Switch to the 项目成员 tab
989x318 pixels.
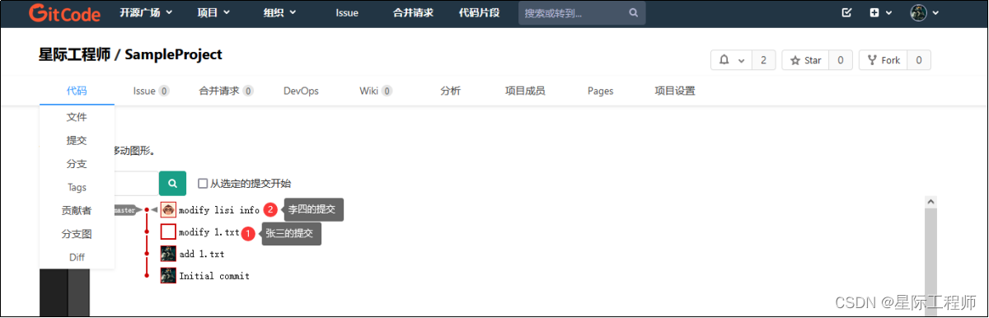tap(525, 91)
